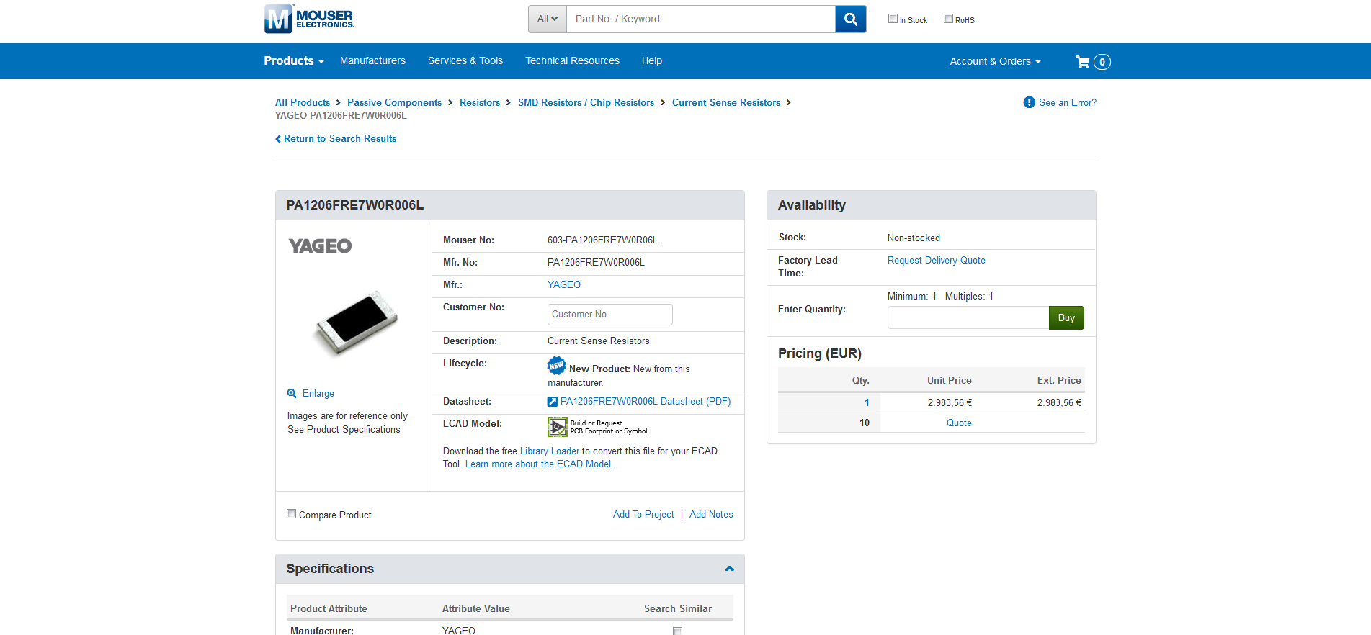Check the Compare Product box
This screenshot has height=635, width=1371.
pos(292,514)
